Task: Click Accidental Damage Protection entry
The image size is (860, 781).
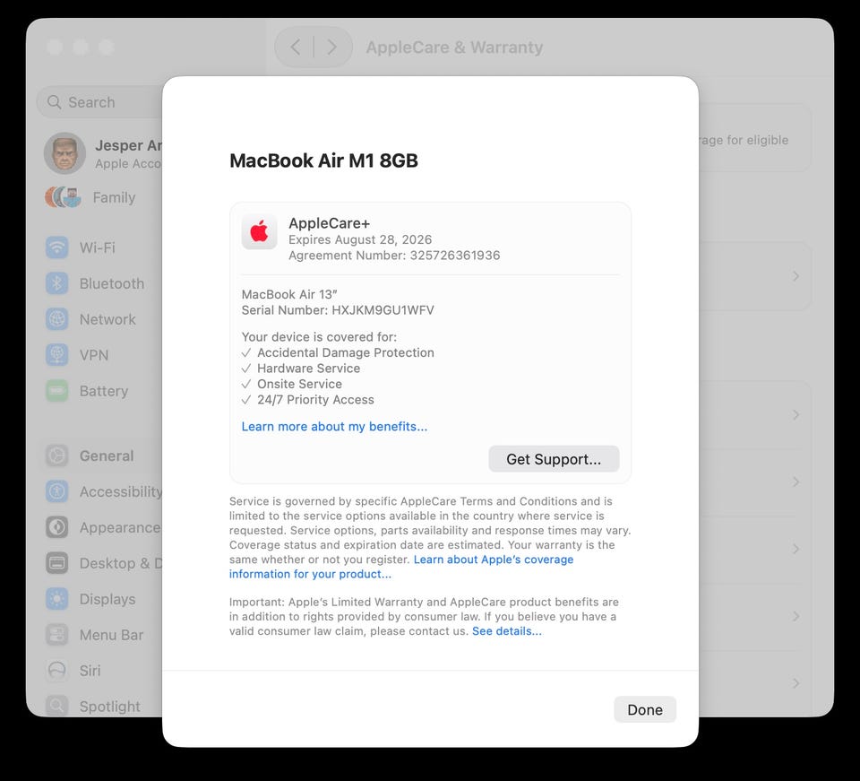Action: point(346,352)
